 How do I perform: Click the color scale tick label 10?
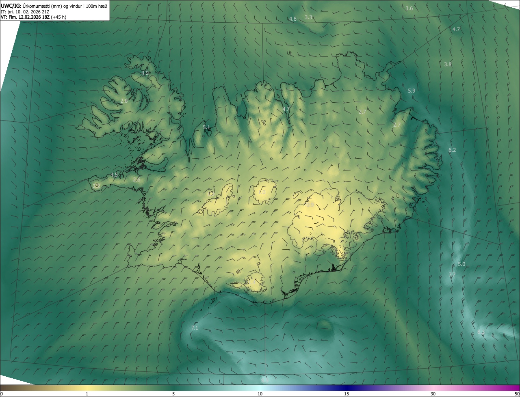[260, 394]
